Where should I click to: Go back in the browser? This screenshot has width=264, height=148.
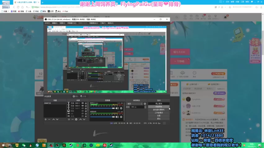tap(14, 7)
